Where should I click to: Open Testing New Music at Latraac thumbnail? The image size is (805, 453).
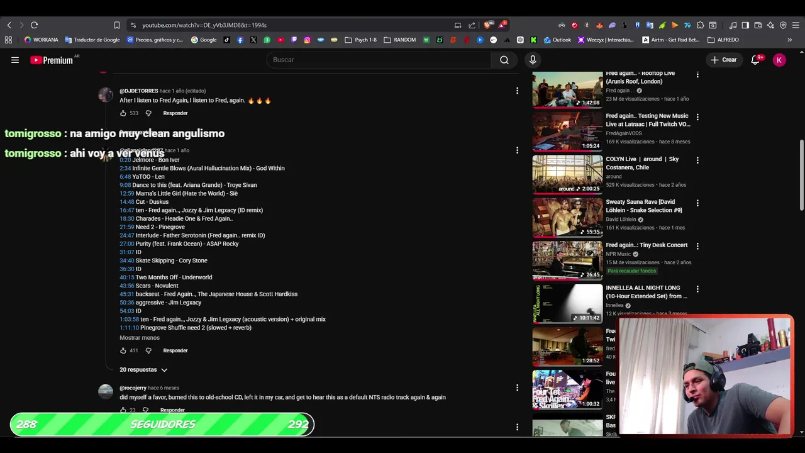[567, 131]
